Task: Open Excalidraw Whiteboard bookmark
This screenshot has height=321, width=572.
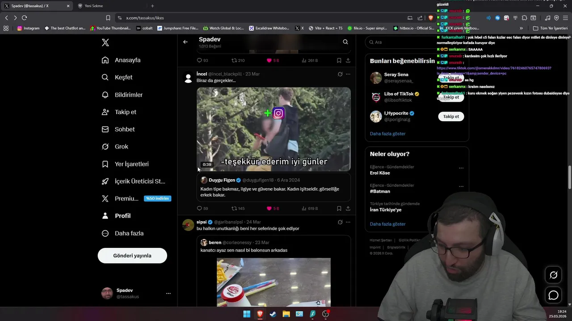Action: tap(269, 28)
